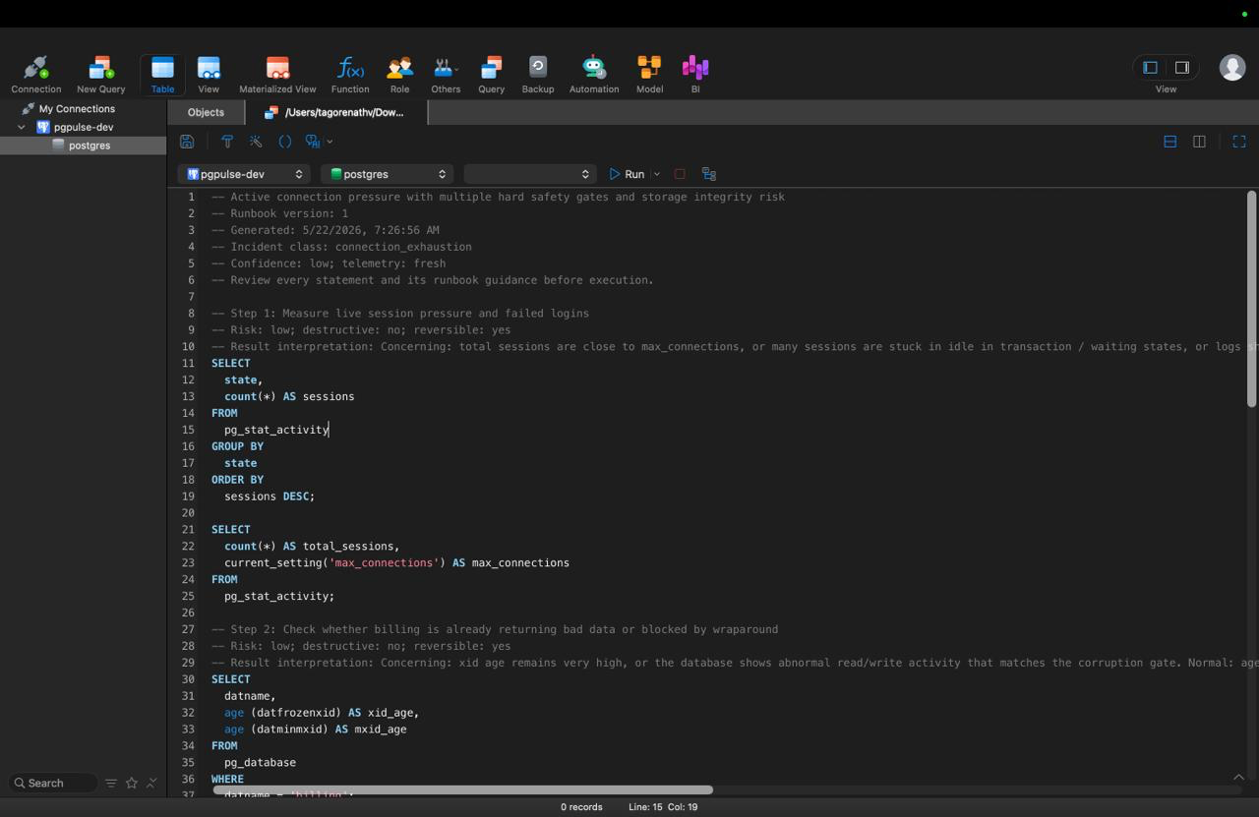Open the BI tool
Viewport: 1259px width, 817px height.
[x=695, y=75]
